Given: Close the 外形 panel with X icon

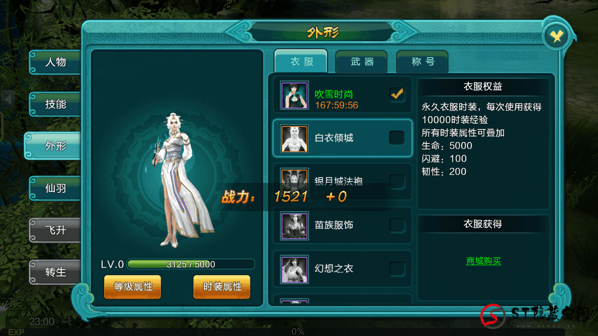Looking at the screenshot, I should click(x=556, y=37).
